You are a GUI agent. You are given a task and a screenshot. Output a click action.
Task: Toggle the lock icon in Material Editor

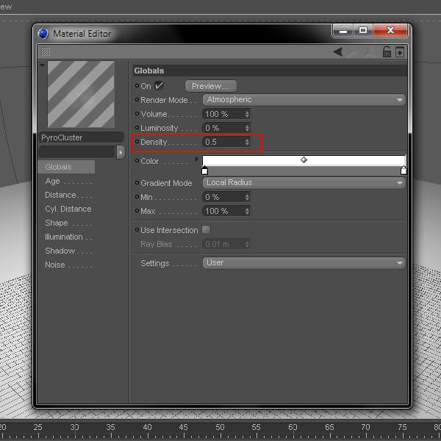point(387,52)
